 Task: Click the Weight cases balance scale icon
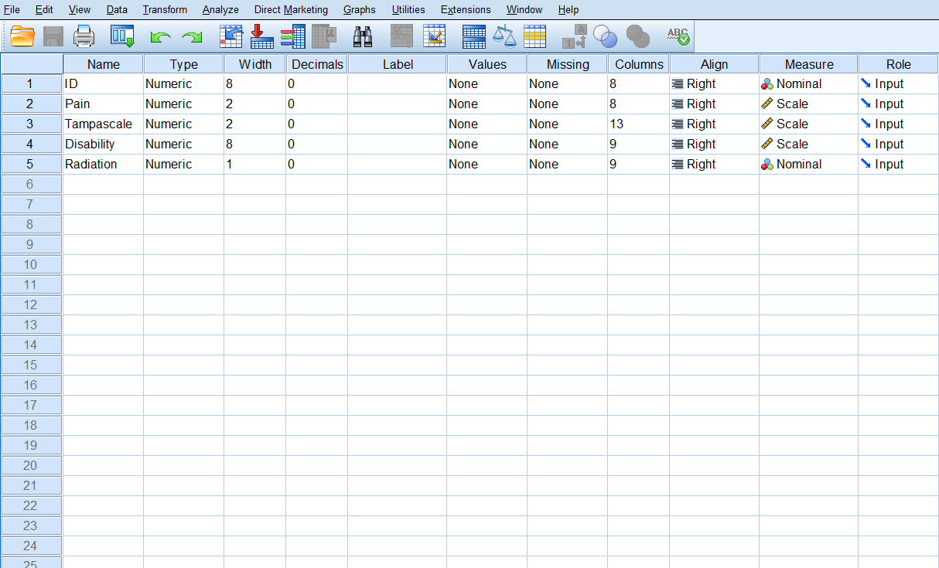504,36
